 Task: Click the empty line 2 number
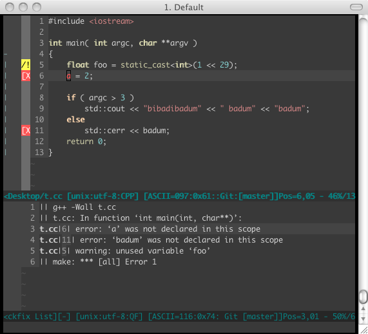pos(41,32)
